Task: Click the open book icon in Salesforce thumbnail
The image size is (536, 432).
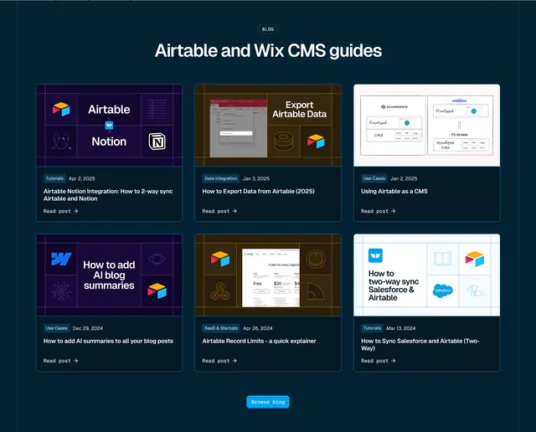Action: (443, 259)
